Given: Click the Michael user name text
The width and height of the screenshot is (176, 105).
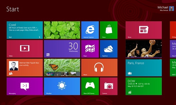Looking at the screenshot, I should 163,8.
